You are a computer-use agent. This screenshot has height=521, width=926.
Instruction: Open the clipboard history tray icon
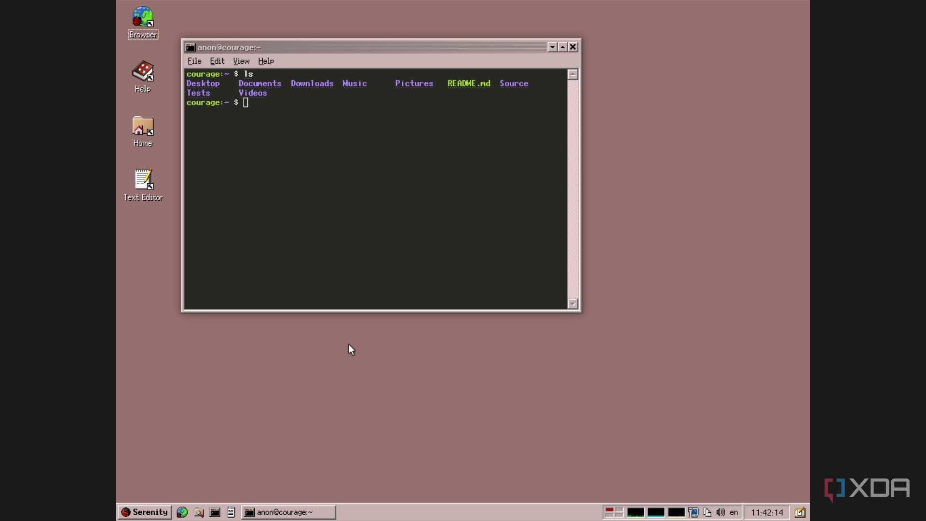pos(707,512)
